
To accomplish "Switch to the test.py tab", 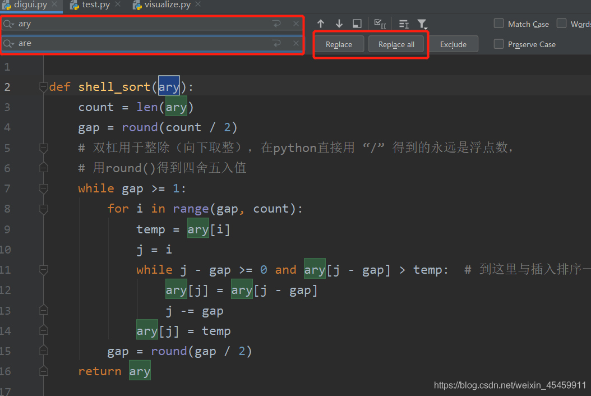I will (95, 4).
